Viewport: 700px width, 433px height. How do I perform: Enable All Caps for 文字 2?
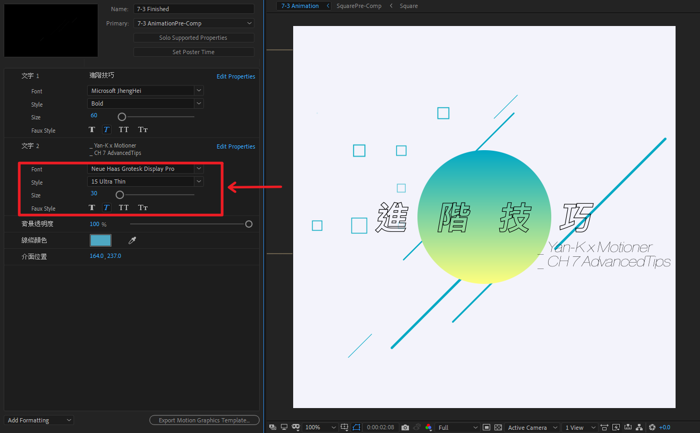click(124, 207)
